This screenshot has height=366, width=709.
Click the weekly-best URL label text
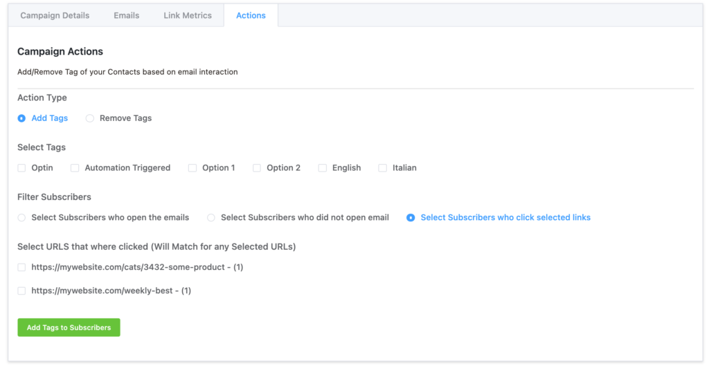click(111, 291)
